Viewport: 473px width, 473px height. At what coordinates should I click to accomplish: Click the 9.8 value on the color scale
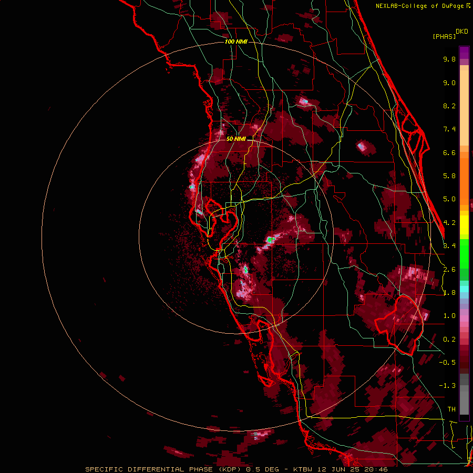449,59
